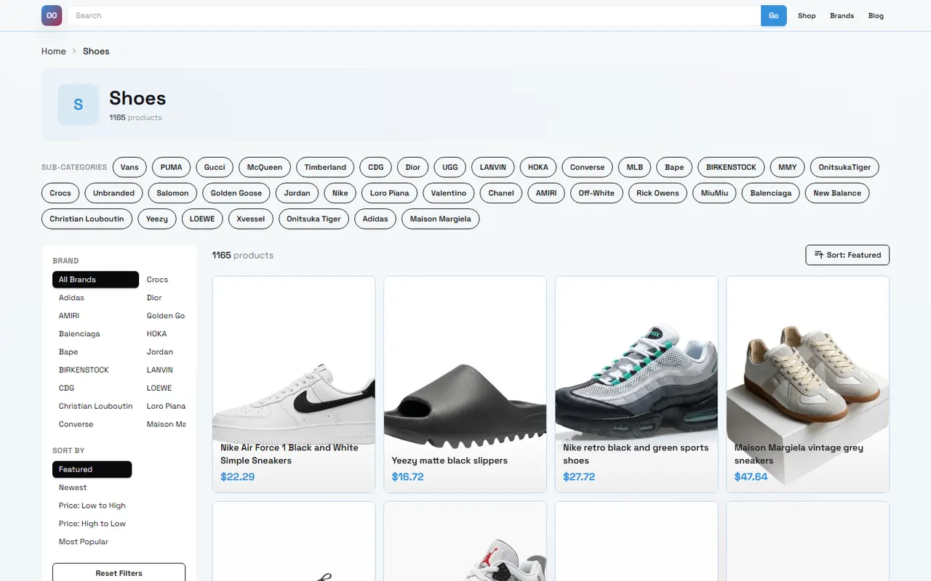Go to Home breadcrumb
The height and width of the screenshot is (581, 931).
point(54,51)
